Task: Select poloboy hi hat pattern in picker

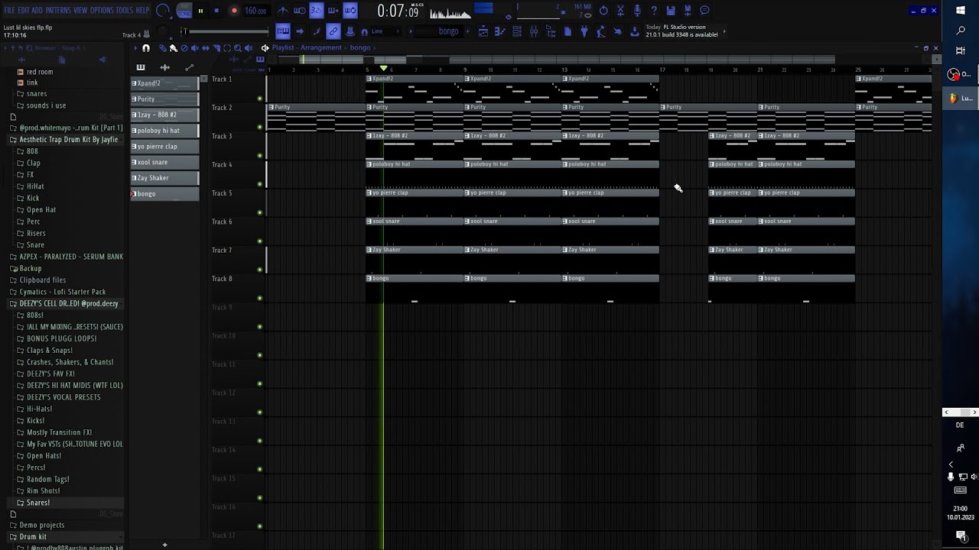Action: click(x=165, y=131)
